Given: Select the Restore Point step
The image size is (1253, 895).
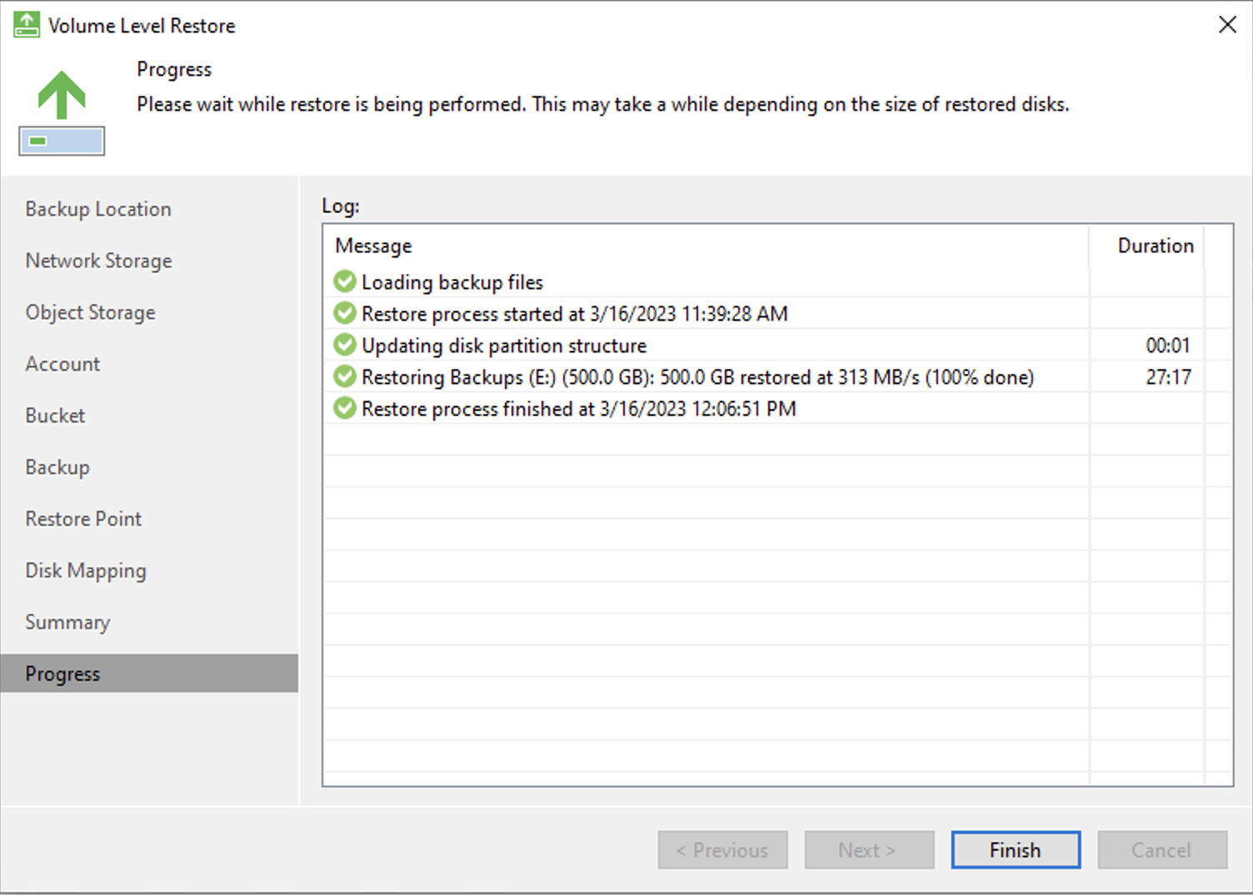Looking at the screenshot, I should [x=83, y=519].
